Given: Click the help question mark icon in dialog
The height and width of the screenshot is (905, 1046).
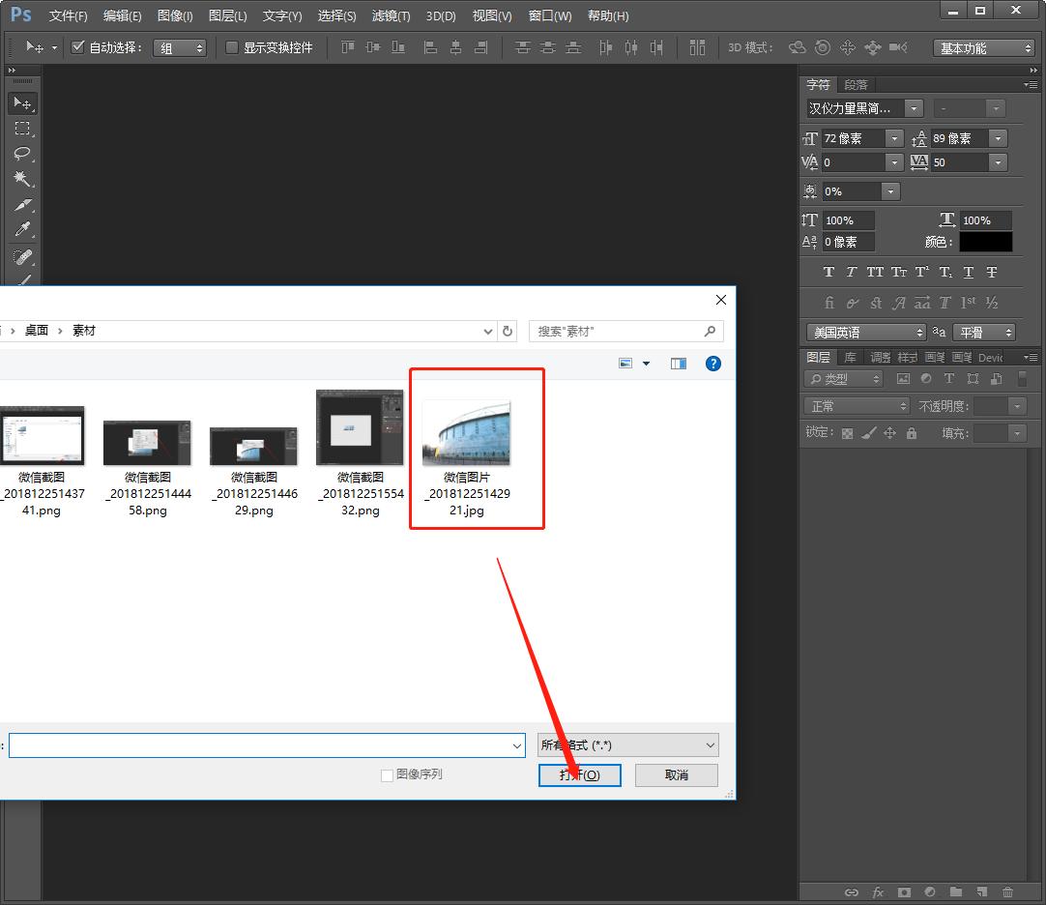Looking at the screenshot, I should point(713,364).
